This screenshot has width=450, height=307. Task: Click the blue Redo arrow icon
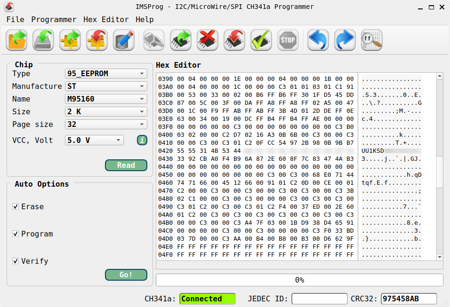point(345,40)
